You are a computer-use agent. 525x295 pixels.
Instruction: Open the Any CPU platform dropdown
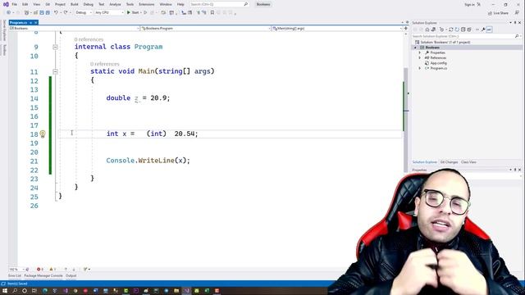pyautogui.click(x=109, y=12)
